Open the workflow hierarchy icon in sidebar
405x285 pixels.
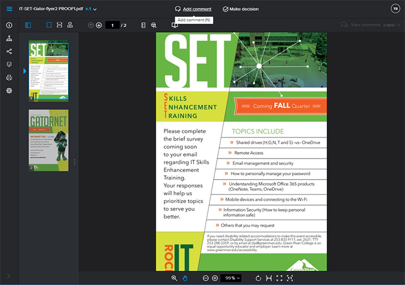tap(9, 38)
